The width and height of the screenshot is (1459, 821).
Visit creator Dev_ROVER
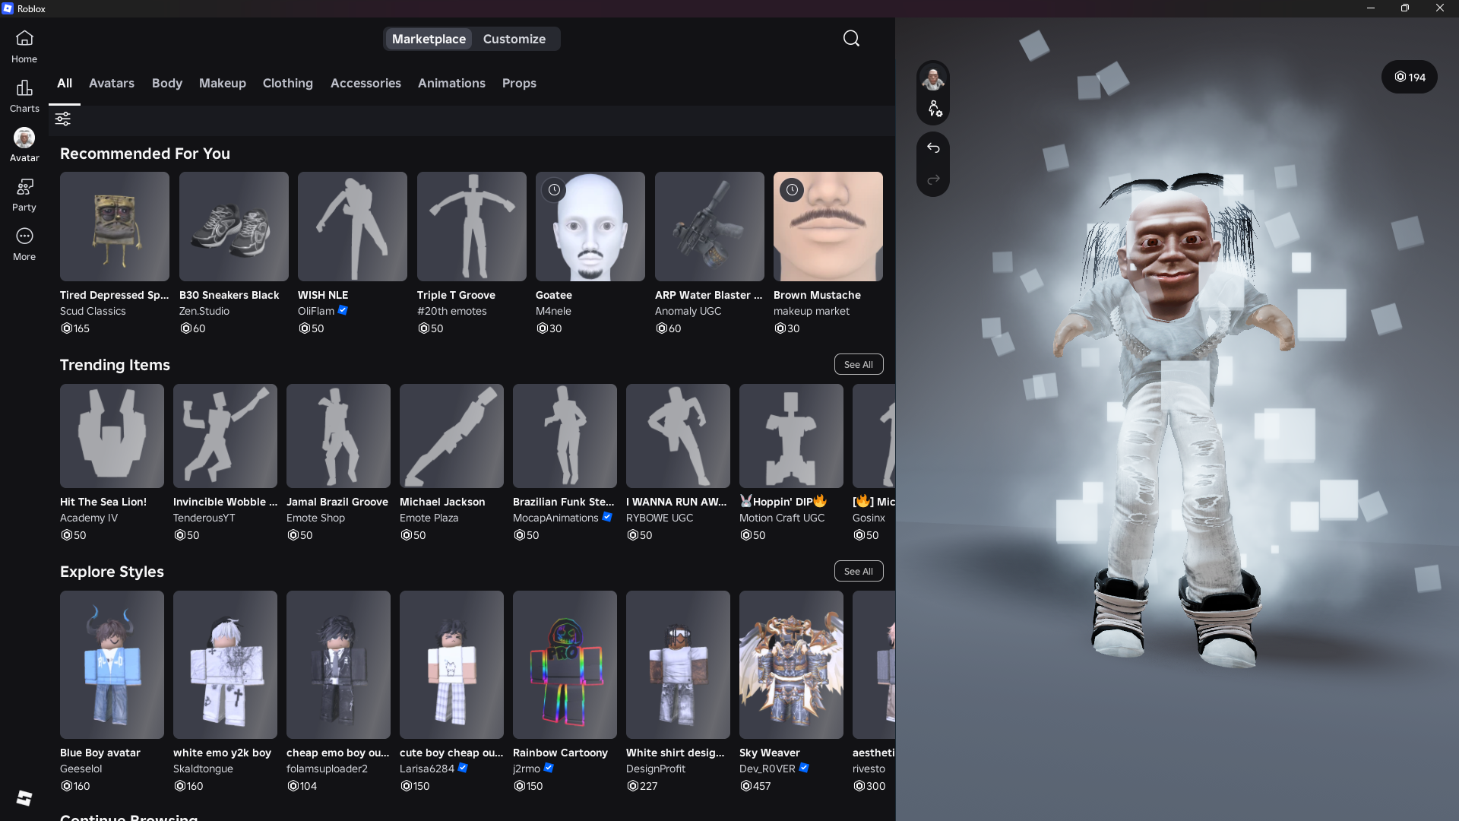pyautogui.click(x=767, y=769)
